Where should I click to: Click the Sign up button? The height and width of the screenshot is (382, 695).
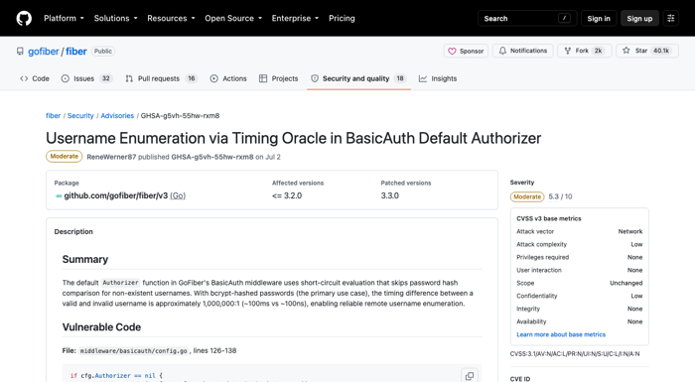point(639,18)
